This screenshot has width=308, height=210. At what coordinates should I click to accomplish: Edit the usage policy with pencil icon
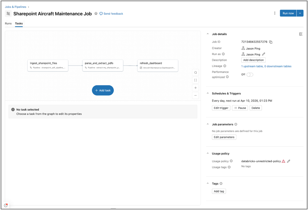click(x=289, y=161)
